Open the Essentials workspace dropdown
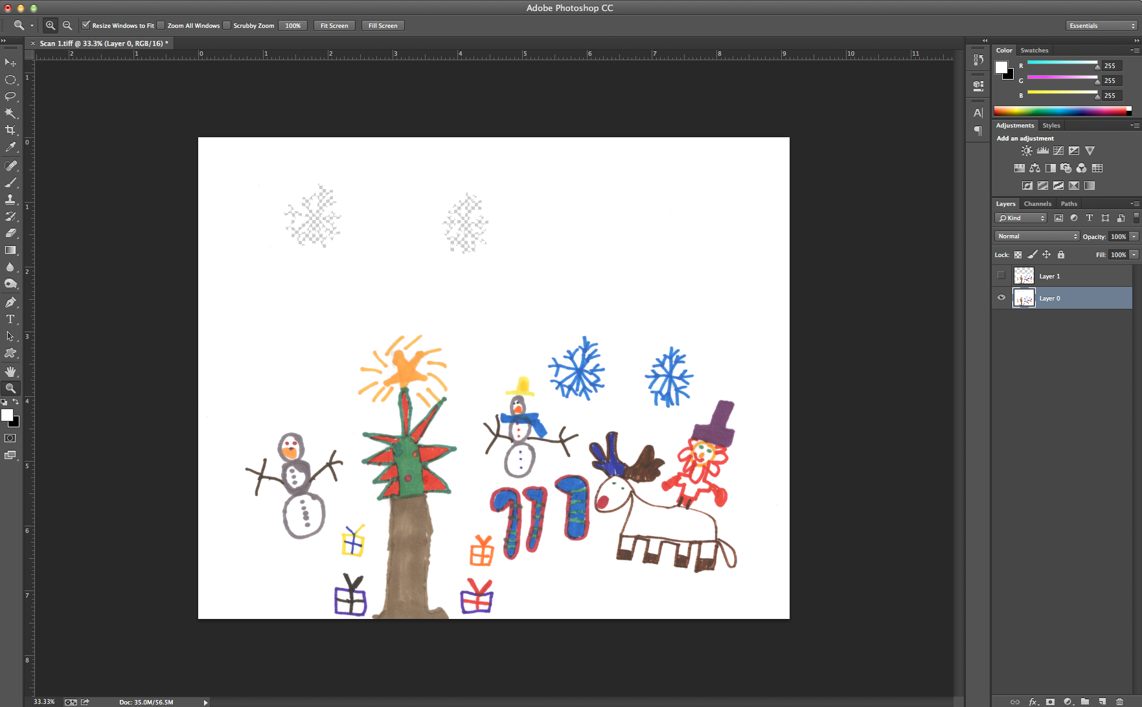 [x=1102, y=26]
